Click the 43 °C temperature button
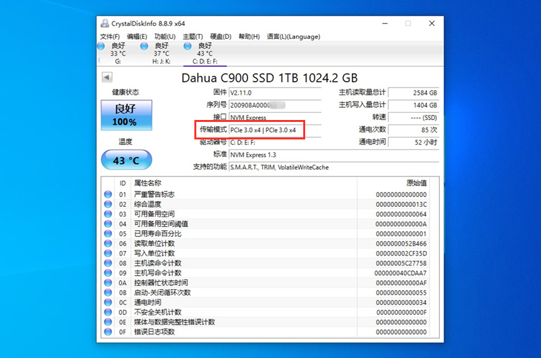The image size is (541, 358). point(126,160)
